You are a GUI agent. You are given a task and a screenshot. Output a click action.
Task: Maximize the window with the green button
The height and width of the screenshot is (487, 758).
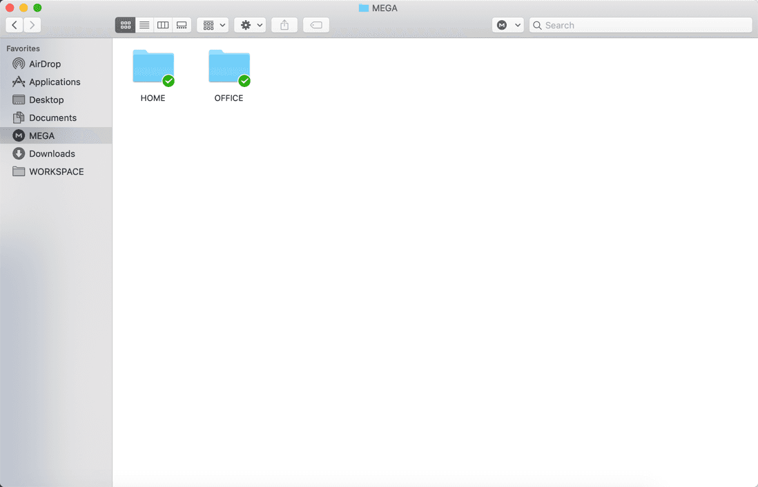pyautogui.click(x=37, y=8)
